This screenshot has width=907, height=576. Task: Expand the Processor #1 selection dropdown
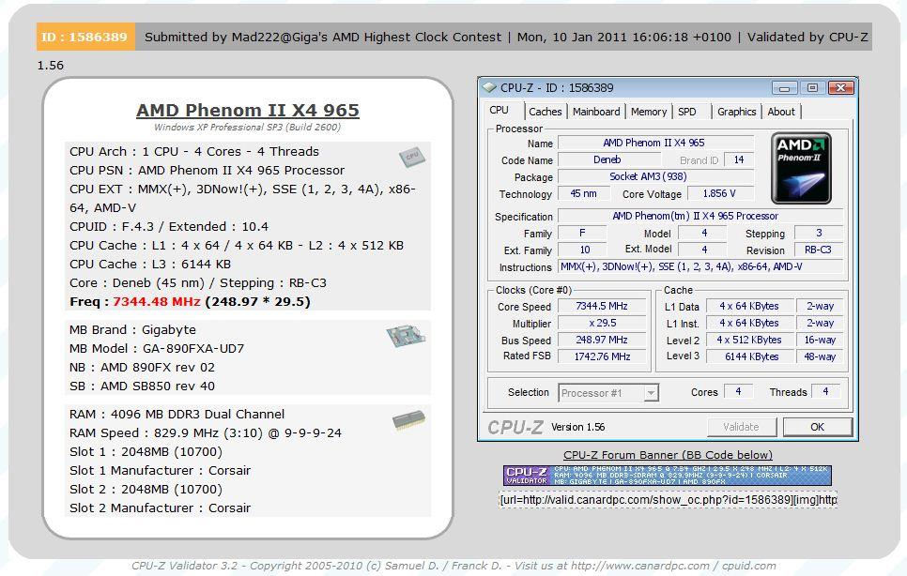pyautogui.click(x=651, y=393)
